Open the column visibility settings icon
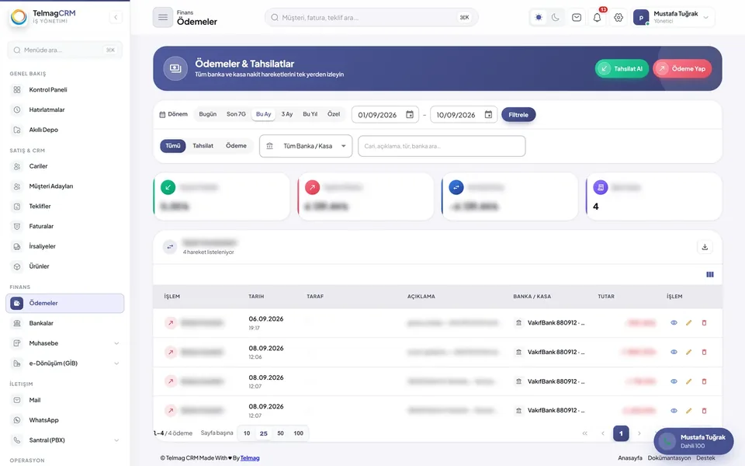 click(x=710, y=274)
